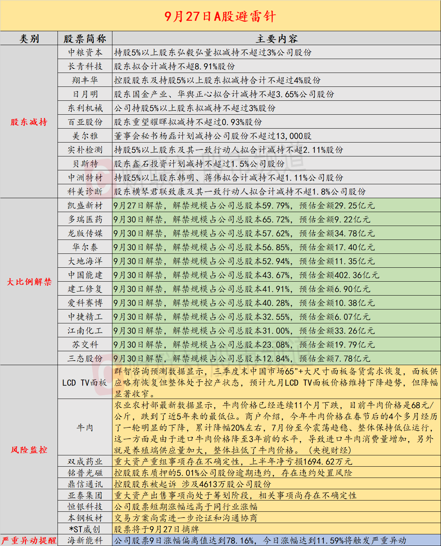Select stock name 龙版传媒
This screenshot has height=546, width=441.
coord(85,233)
